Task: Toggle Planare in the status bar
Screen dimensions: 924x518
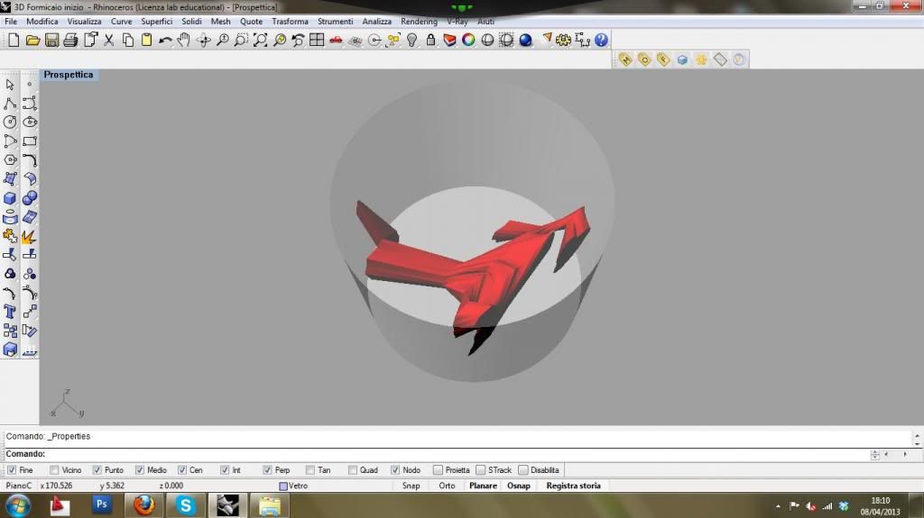Action: (x=483, y=486)
